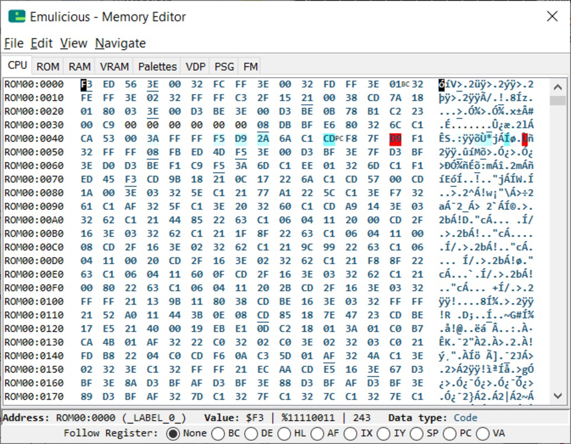Select the cyan CD byte marked PC

[329, 139]
